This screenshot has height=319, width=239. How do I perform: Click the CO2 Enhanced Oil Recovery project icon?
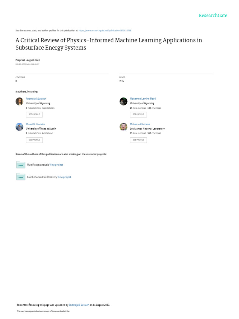click(x=21, y=177)
